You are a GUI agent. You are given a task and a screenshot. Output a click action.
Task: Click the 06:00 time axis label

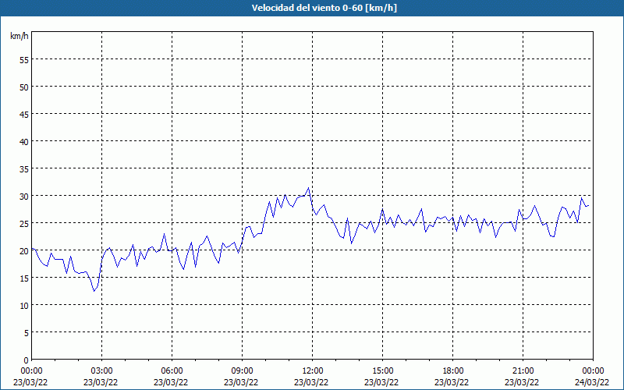point(172,371)
